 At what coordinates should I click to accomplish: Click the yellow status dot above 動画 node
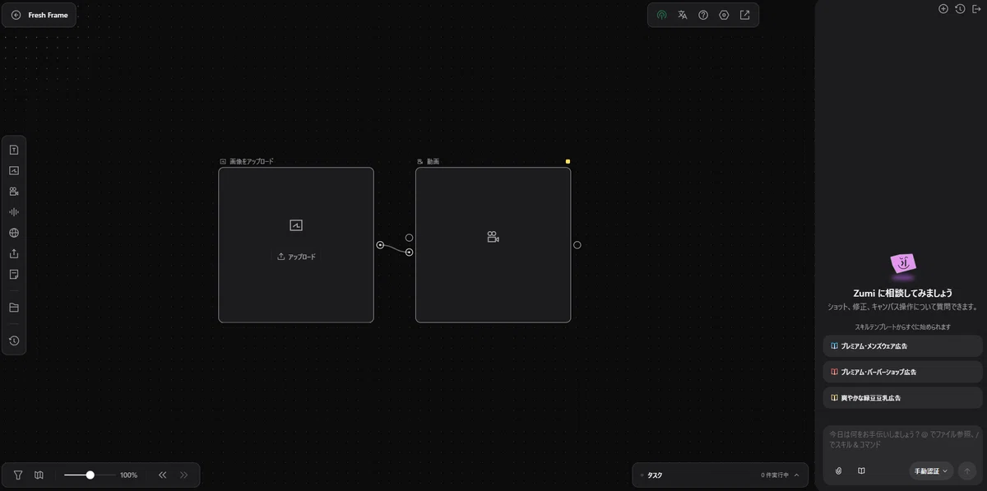pos(568,161)
